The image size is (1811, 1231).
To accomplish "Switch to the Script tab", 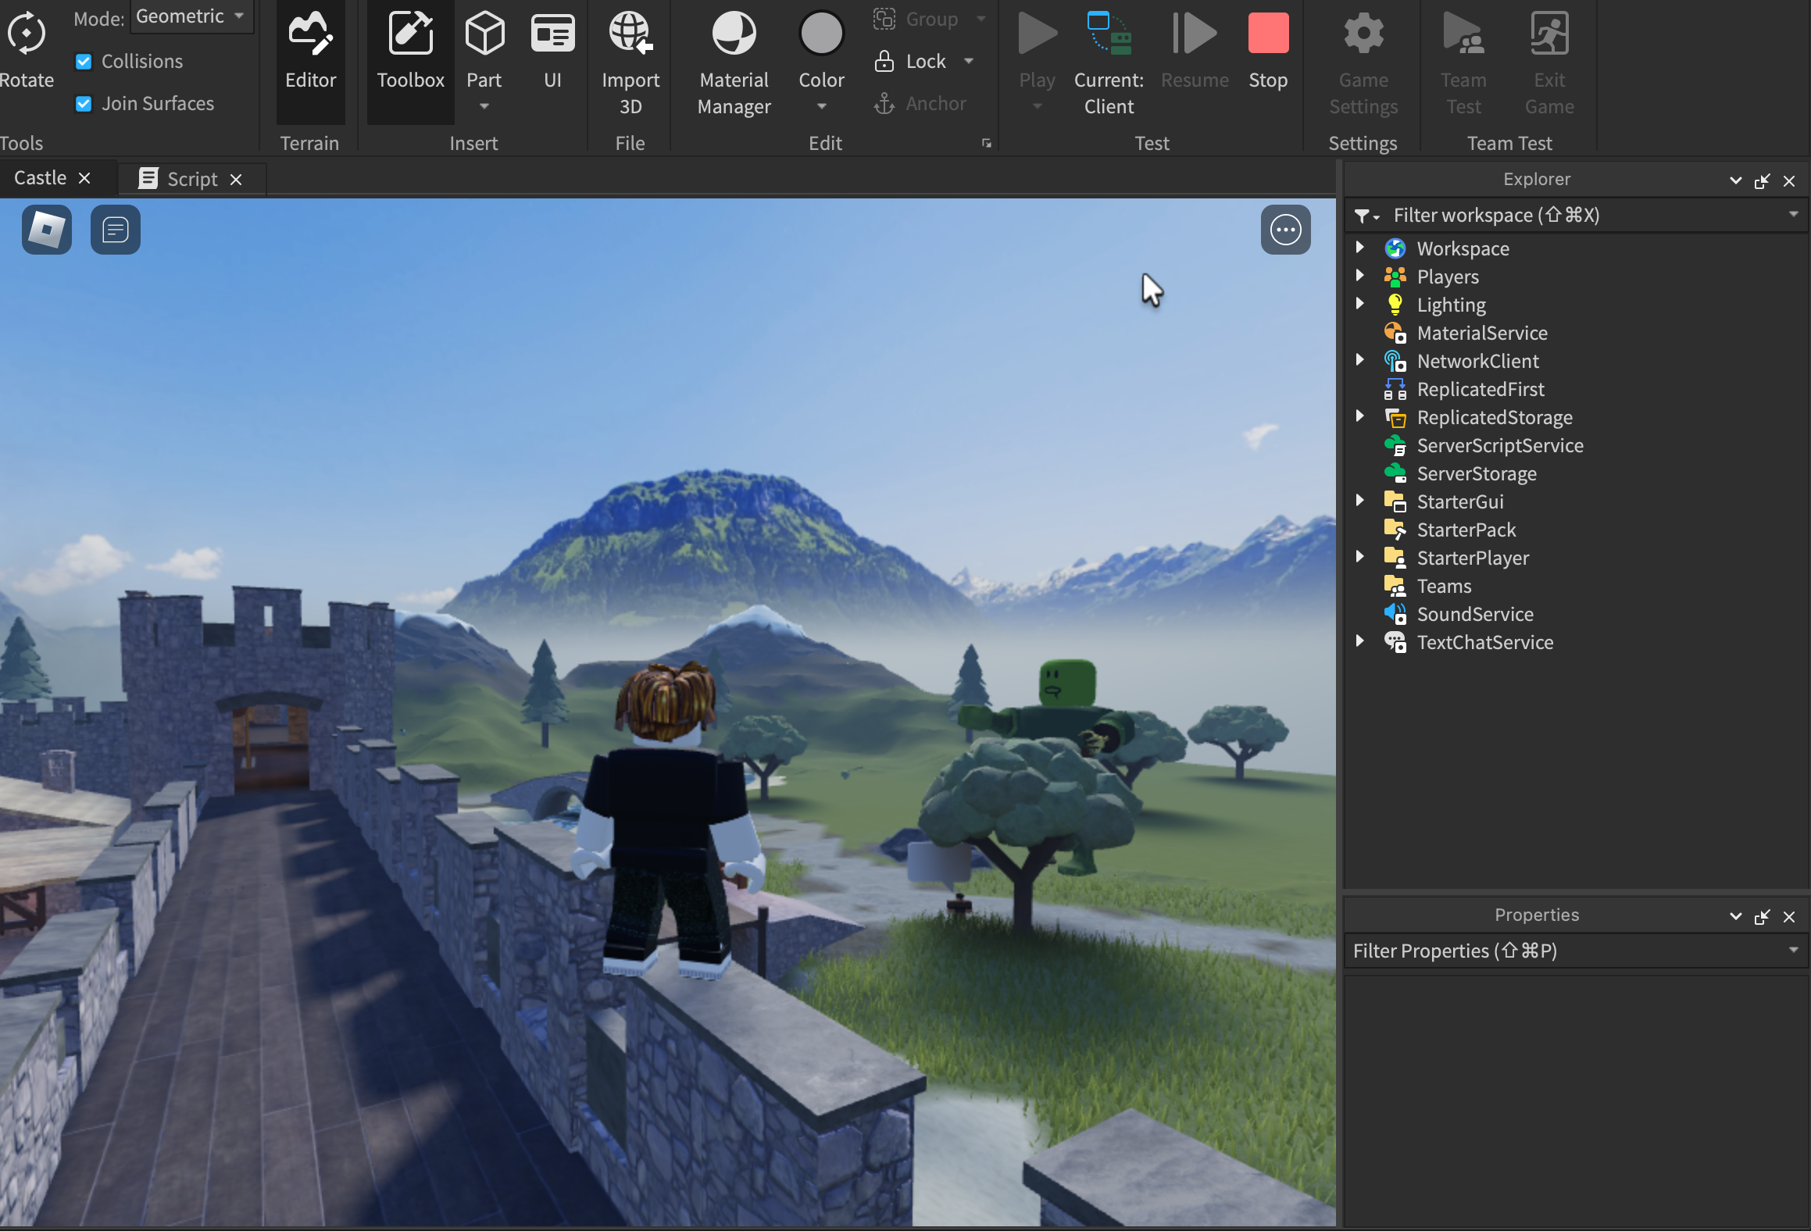I will click(191, 180).
